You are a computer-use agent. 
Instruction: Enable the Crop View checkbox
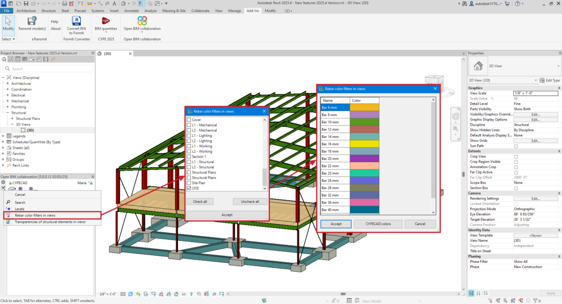click(x=516, y=157)
